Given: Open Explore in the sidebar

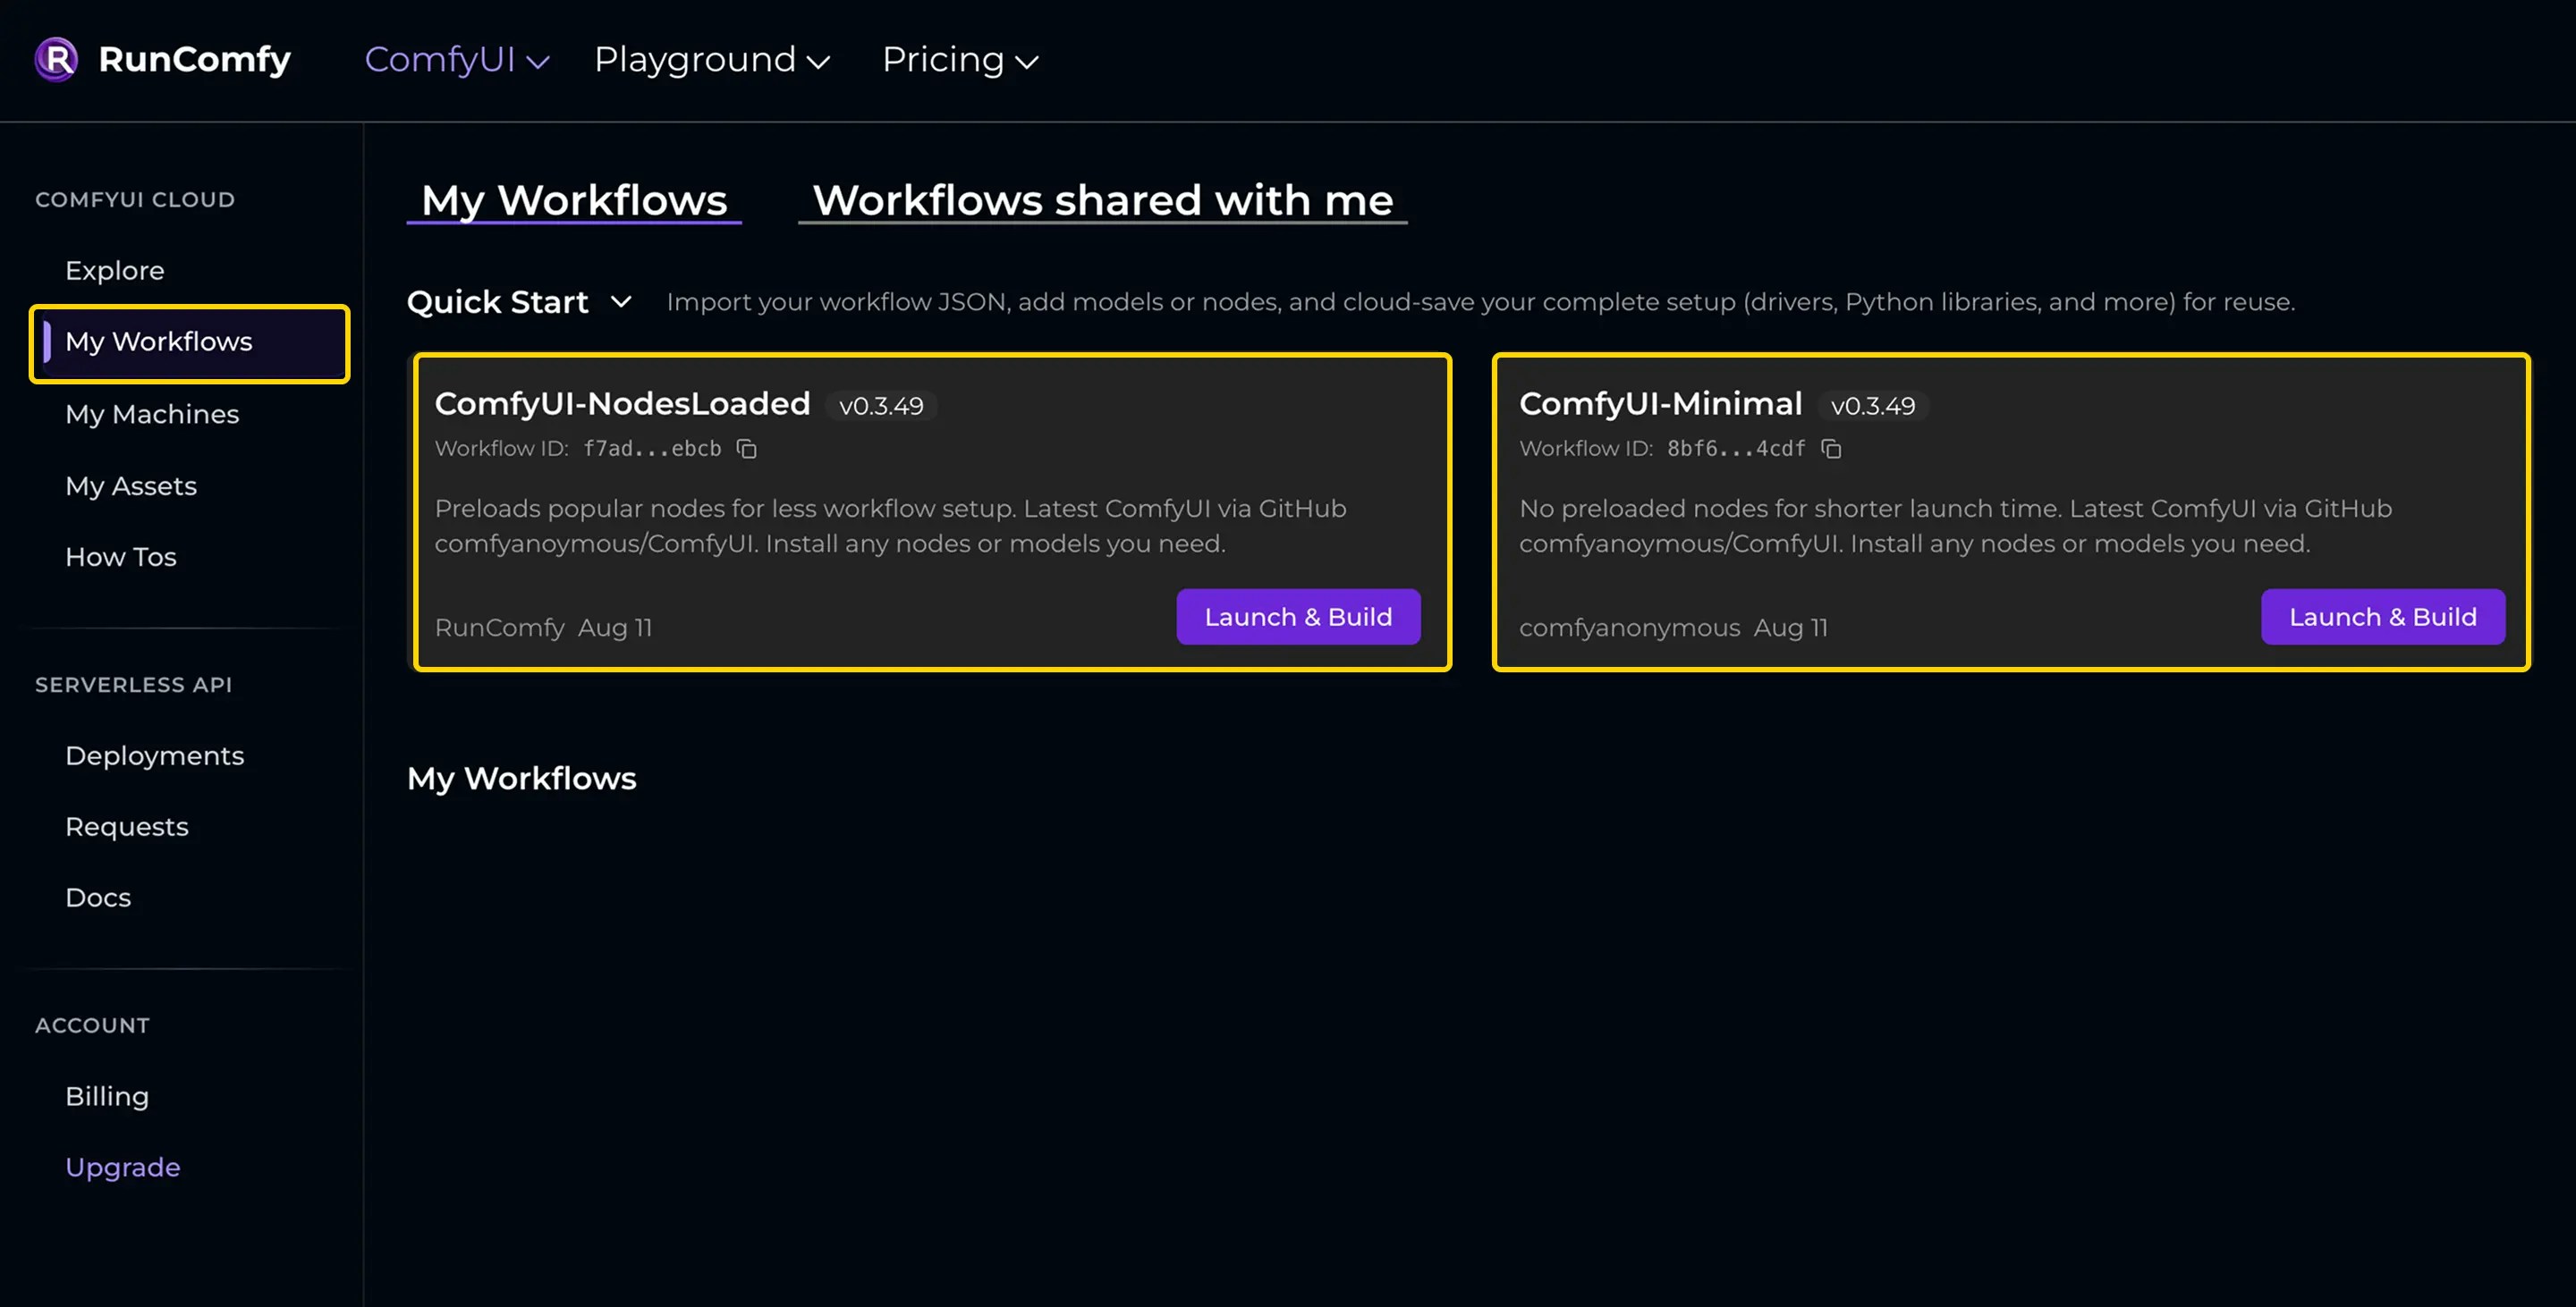Looking at the screenshot, I should click(115, 270).
